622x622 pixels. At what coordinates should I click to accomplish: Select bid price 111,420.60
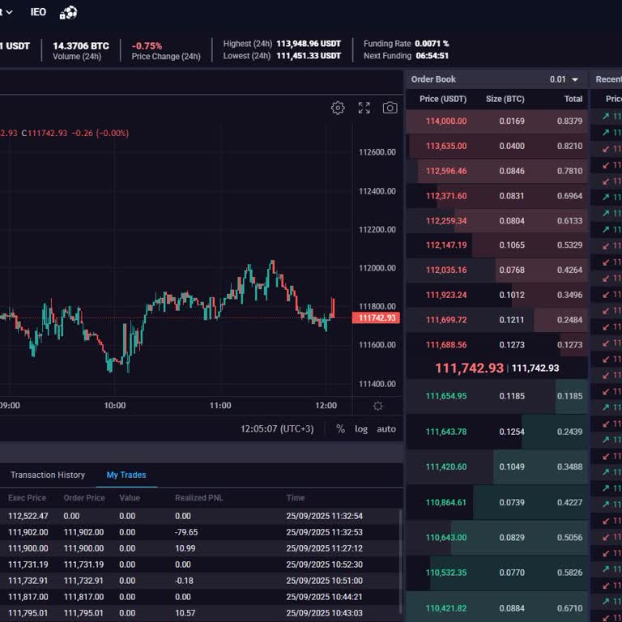[x=446, y=466]
